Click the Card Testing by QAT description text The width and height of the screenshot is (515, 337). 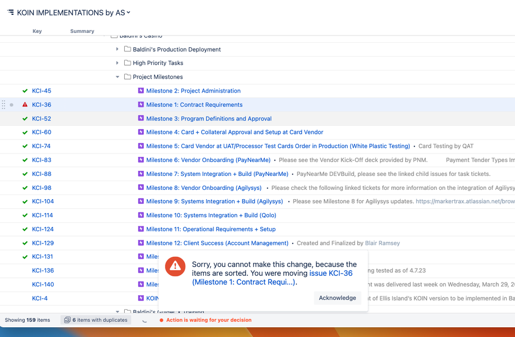coord(446,146)
